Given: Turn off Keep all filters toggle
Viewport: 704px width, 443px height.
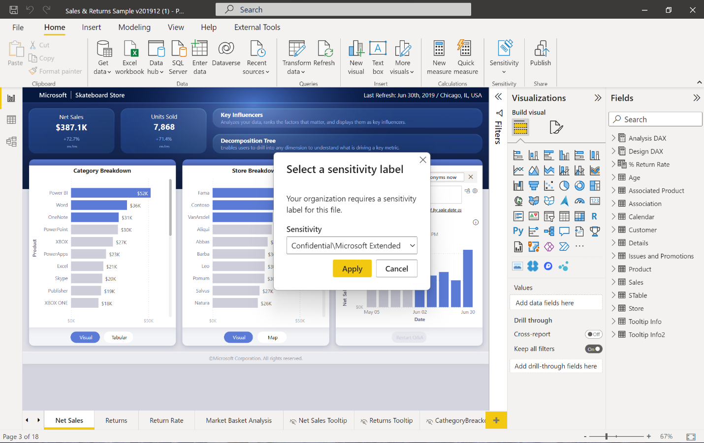Looking at the screenshot, I should (594, 349).
